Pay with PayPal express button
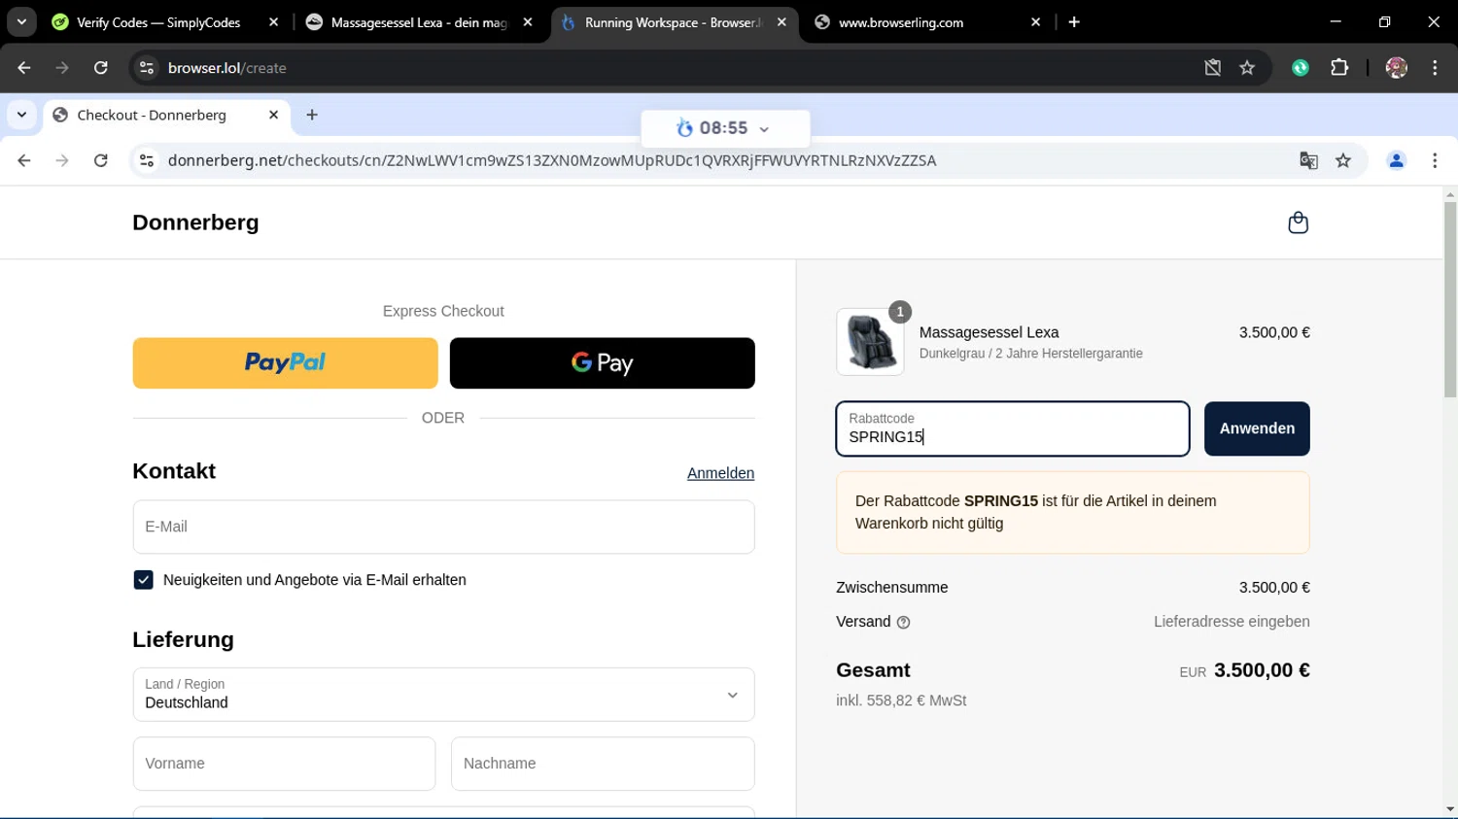This screenshot has height=819, width=1458. pos(285,362)
